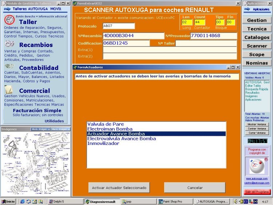
Task: Click the blue arrow in Aplicaciones panel
Action: 247,9
